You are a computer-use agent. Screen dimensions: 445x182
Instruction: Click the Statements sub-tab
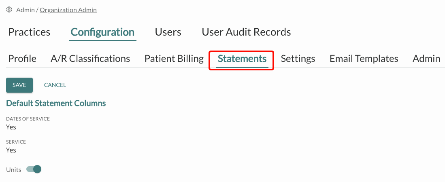pyautogui.click(x=242, y=59)
